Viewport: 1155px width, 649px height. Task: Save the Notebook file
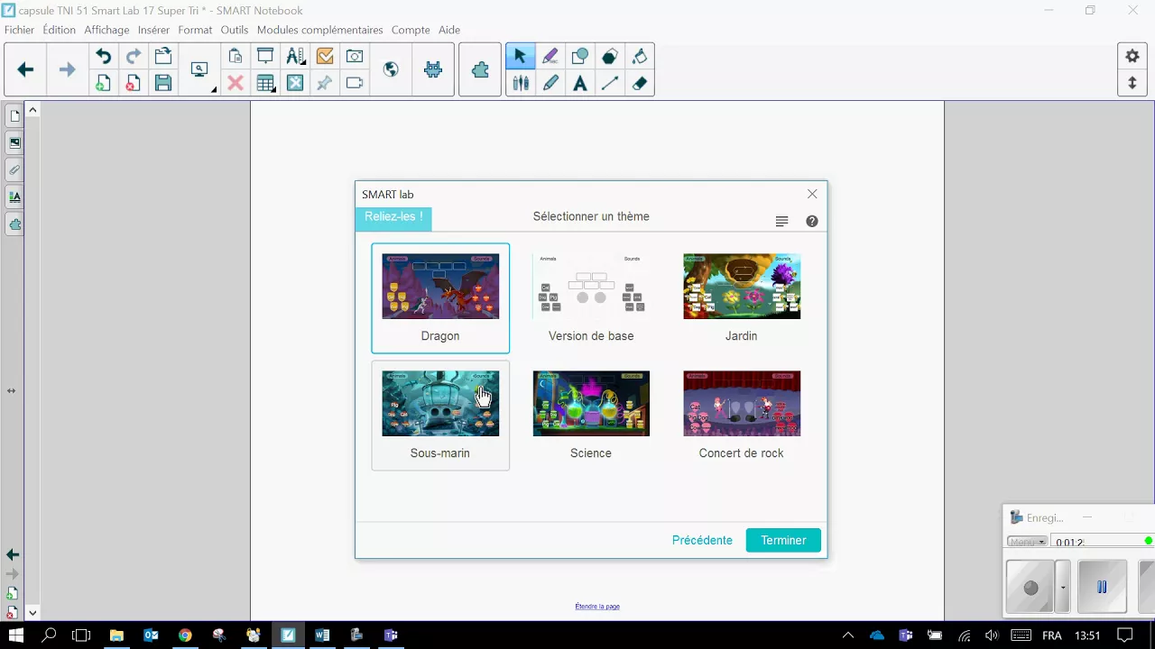coord(163,83)
